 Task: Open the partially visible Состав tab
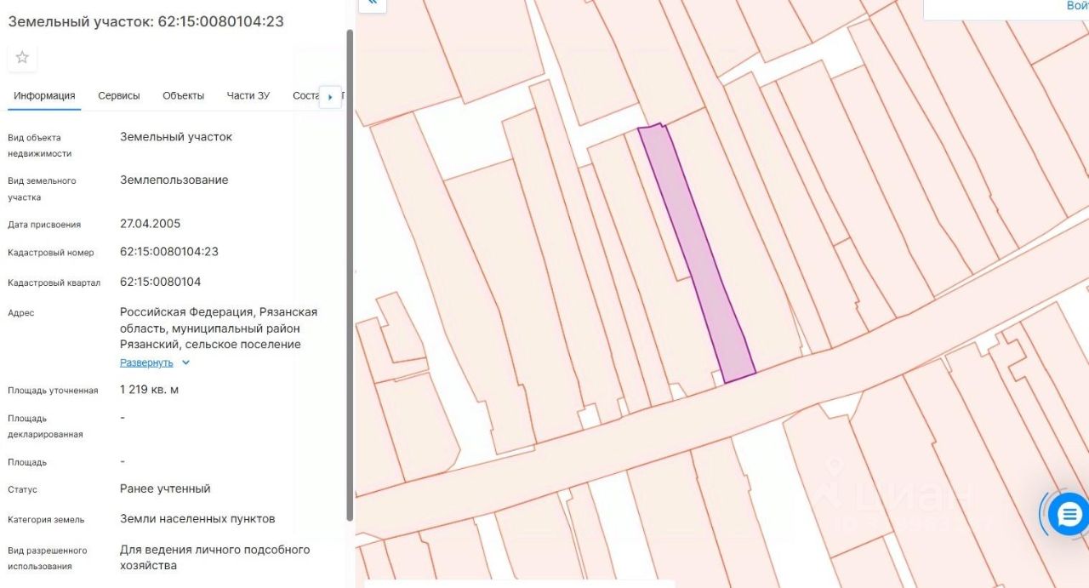click(x=305, y=96)
